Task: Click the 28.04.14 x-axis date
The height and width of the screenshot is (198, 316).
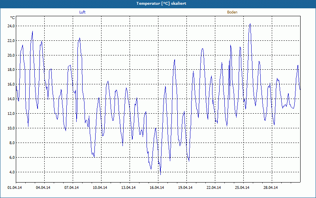Action: click(271, 188)
